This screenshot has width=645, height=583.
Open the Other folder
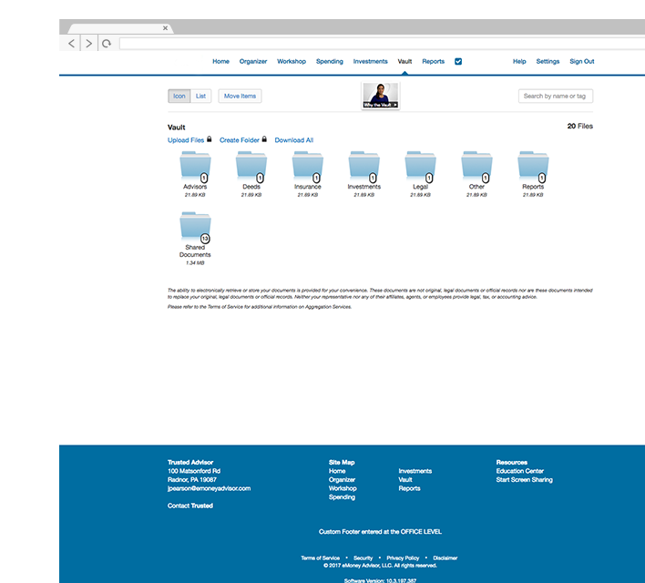(x=476, y=167)
